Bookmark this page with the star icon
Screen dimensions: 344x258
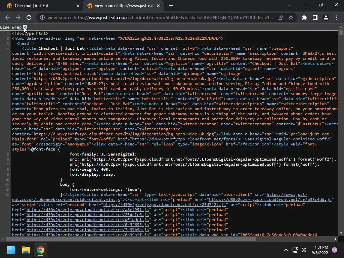[291, 17]
